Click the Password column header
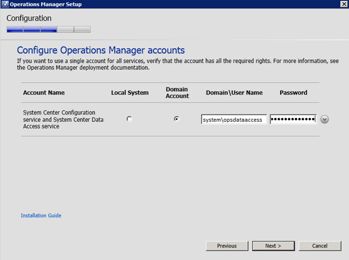Screen dimensions: 349x260 [294, 93]
